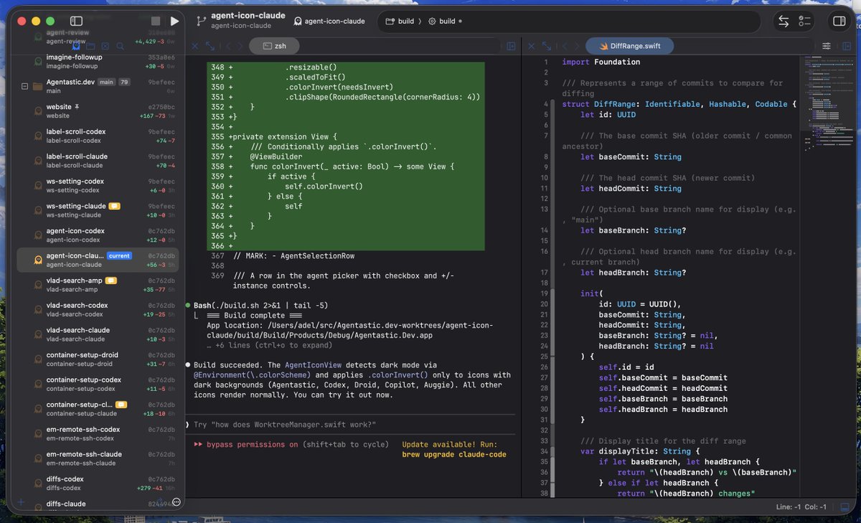
Task: Click split pane icon at zsh pane's right
Action: (511, 46)
